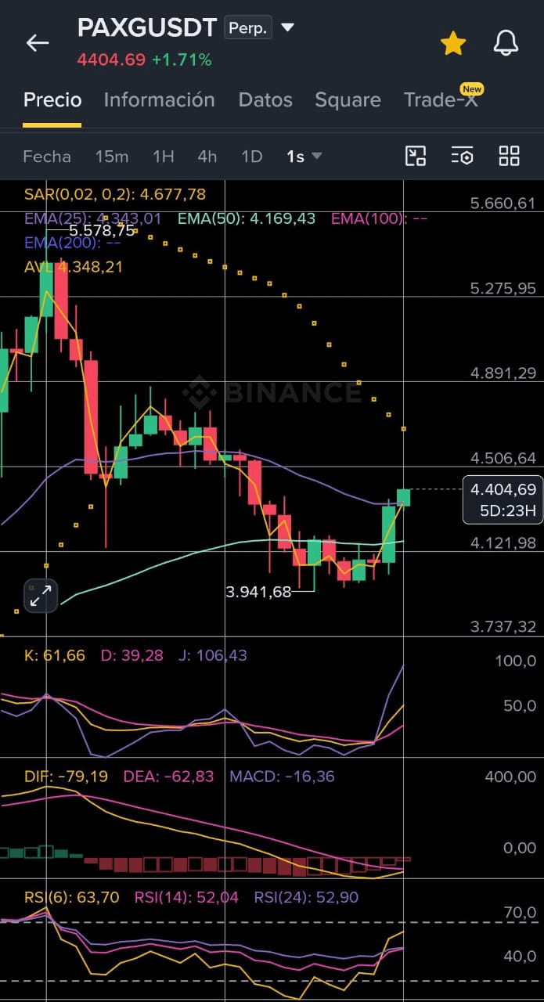544x1002 pixels.
Task: Tap the RSI(6): 63,70 value
Action: (x=71, y=897)
